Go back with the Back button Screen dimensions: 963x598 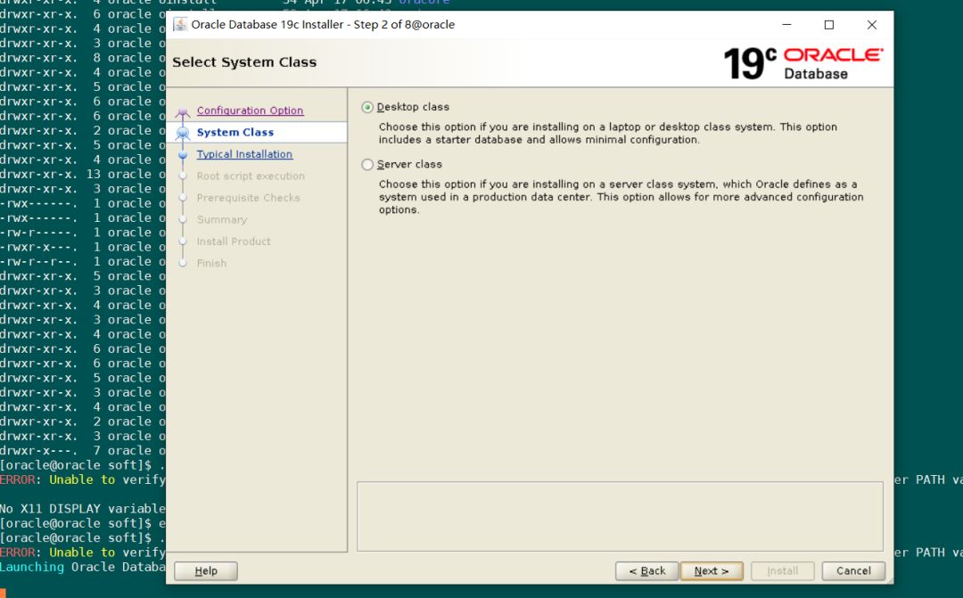(646, 571)
